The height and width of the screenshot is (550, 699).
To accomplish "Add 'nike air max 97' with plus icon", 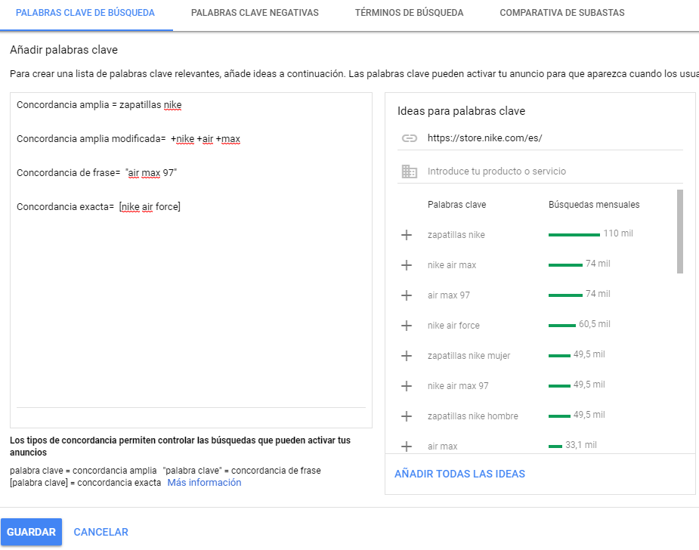I will 406,386.
